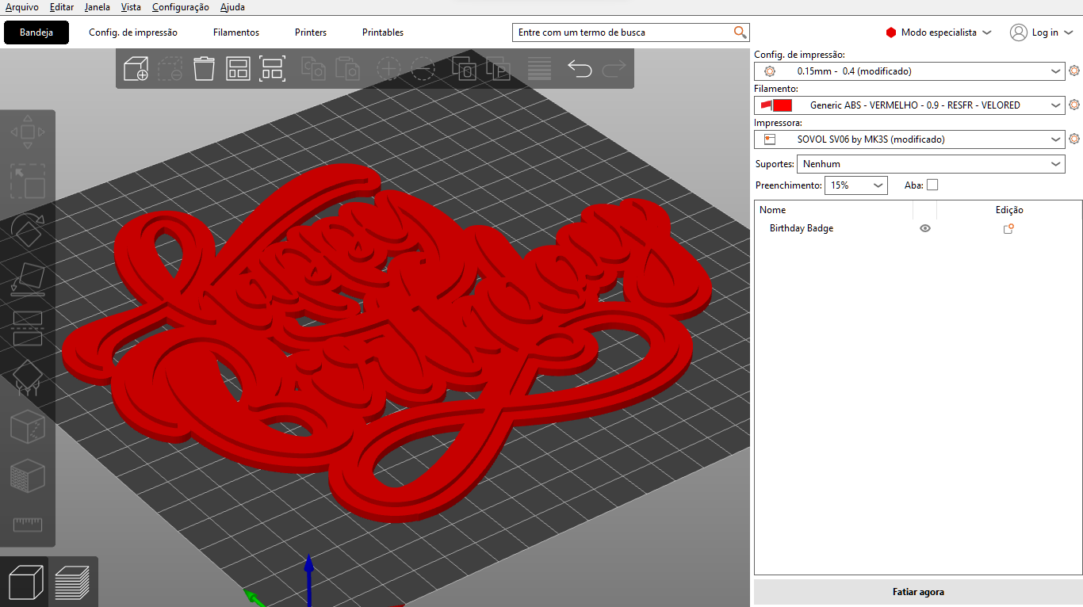
Task: Click the Add object cube icon
Action: coord(136,68)
